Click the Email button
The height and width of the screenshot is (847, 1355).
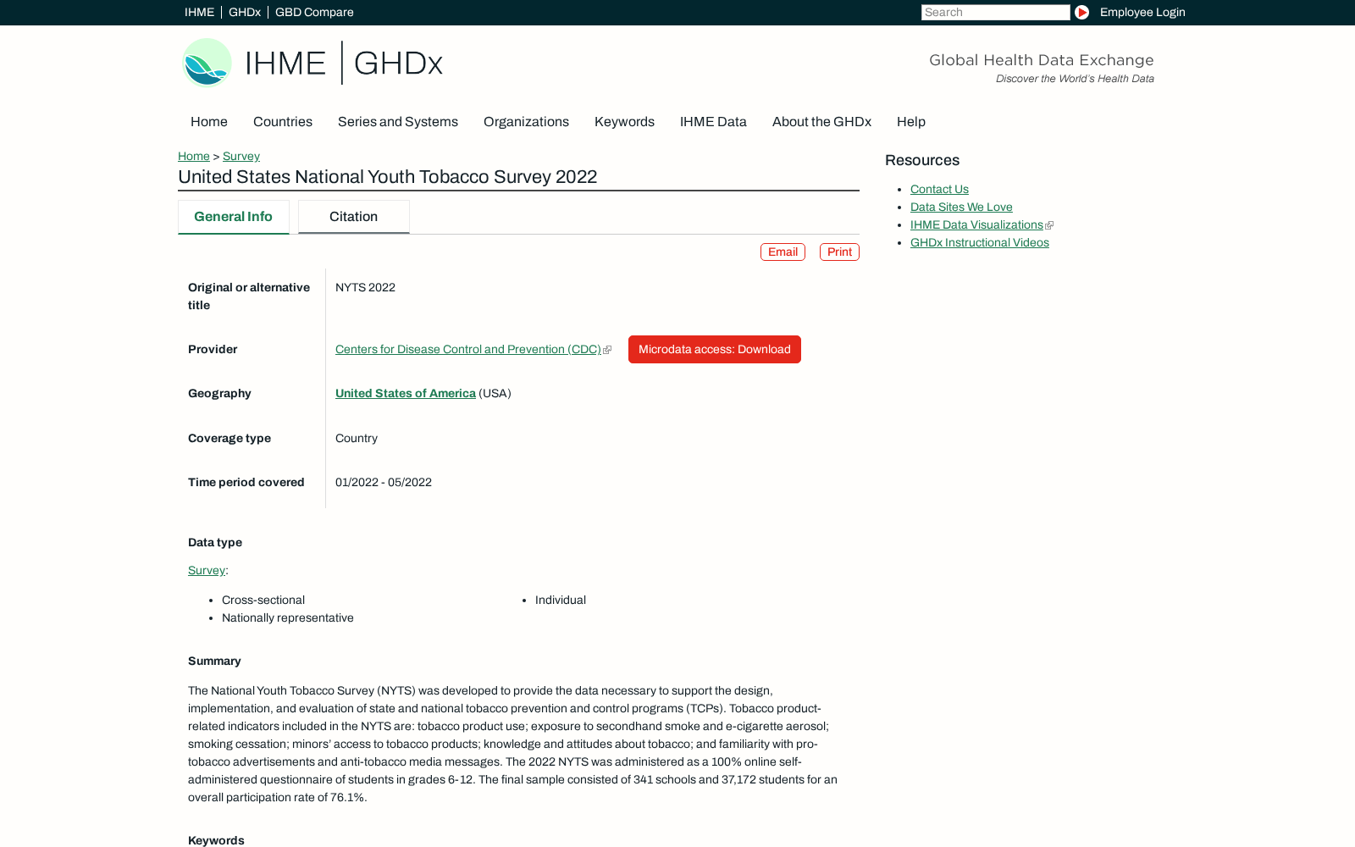[x=783, y=252]
